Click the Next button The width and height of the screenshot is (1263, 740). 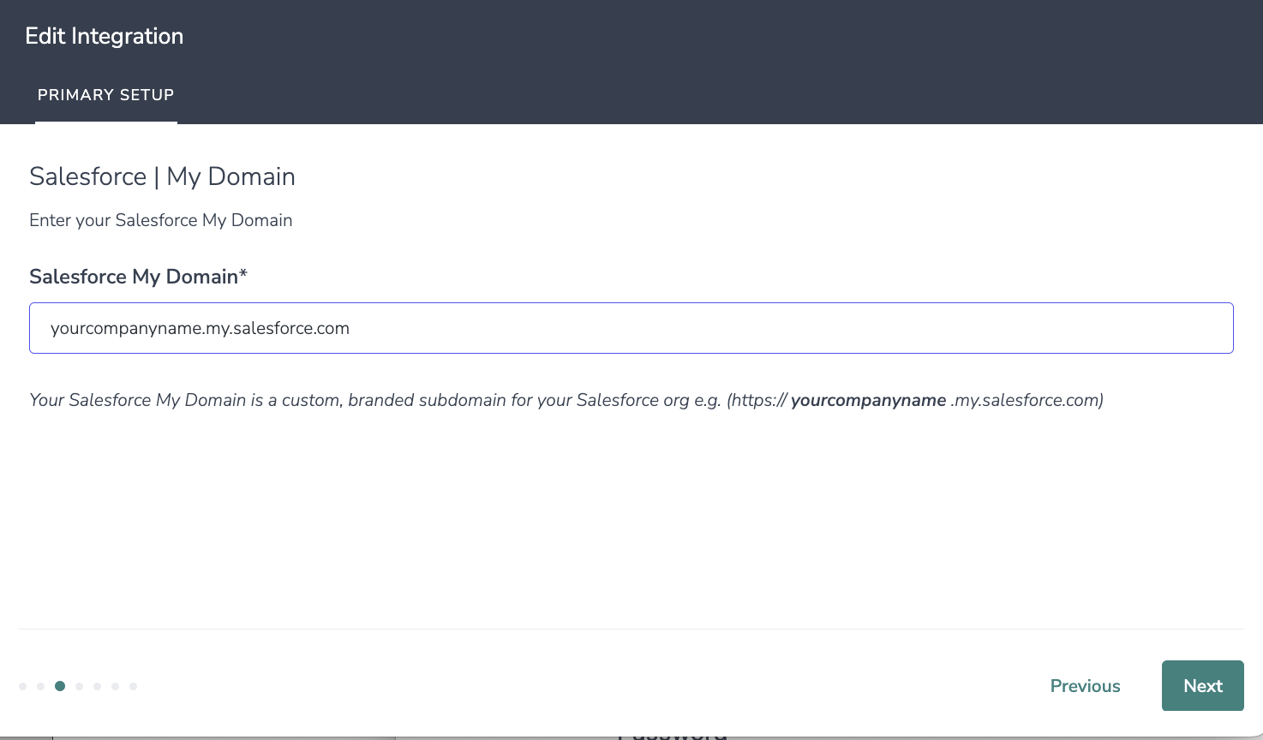pos(1202,685)
